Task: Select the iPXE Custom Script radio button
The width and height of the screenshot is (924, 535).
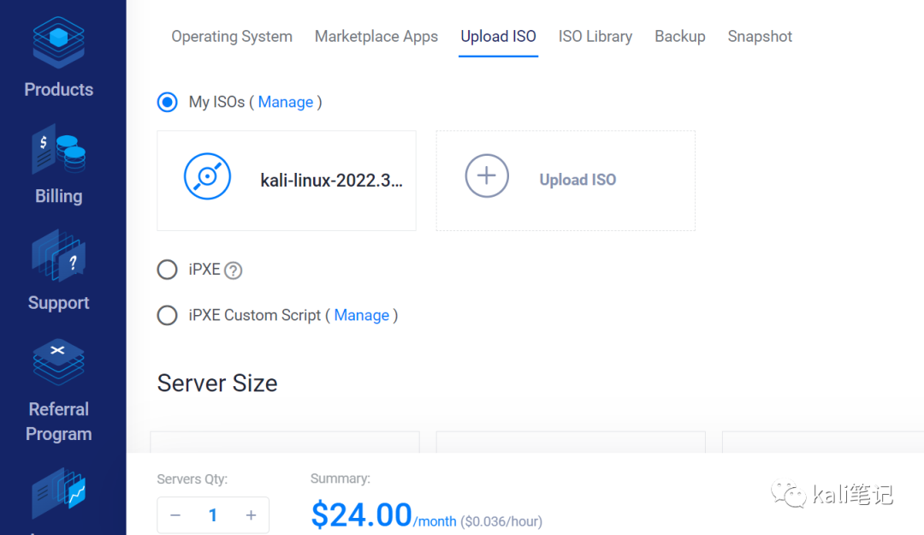Action: (x=168, y=316)
